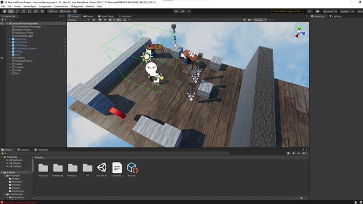Click the Play button
This screenshot has width=363, height=204.
tap(176, 11)
